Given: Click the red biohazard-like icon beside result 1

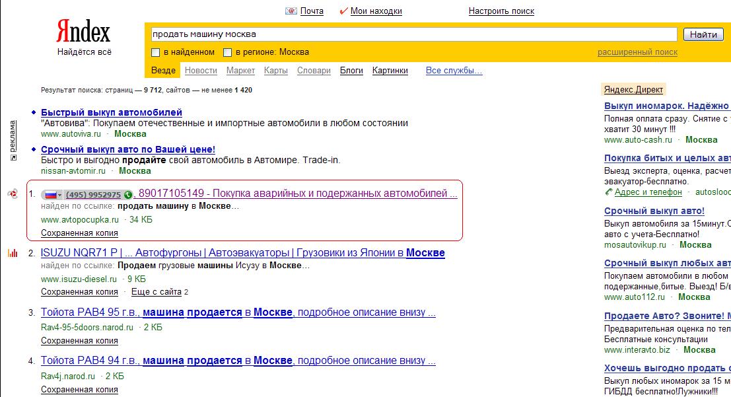Looking at the screenshot, I should [13, 194].
